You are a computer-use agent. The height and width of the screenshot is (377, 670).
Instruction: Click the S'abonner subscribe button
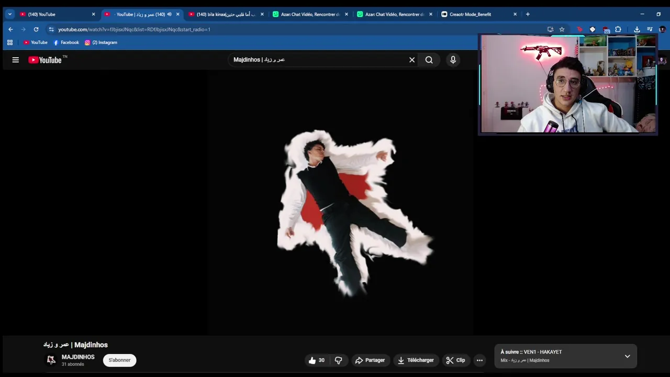119,360
